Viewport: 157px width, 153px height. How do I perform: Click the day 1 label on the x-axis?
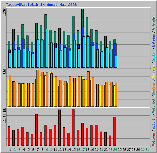pos(10,150)
